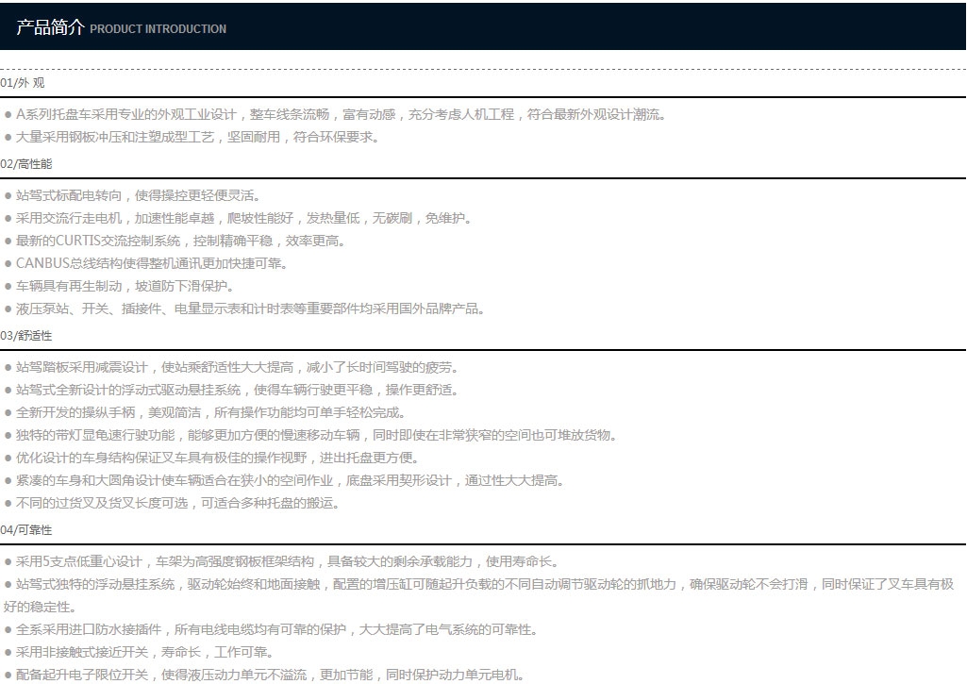The height and width of the screenshot is (684, 967).
Task: Select the 01/外观 section heading
Action: [x=23, y=83]
